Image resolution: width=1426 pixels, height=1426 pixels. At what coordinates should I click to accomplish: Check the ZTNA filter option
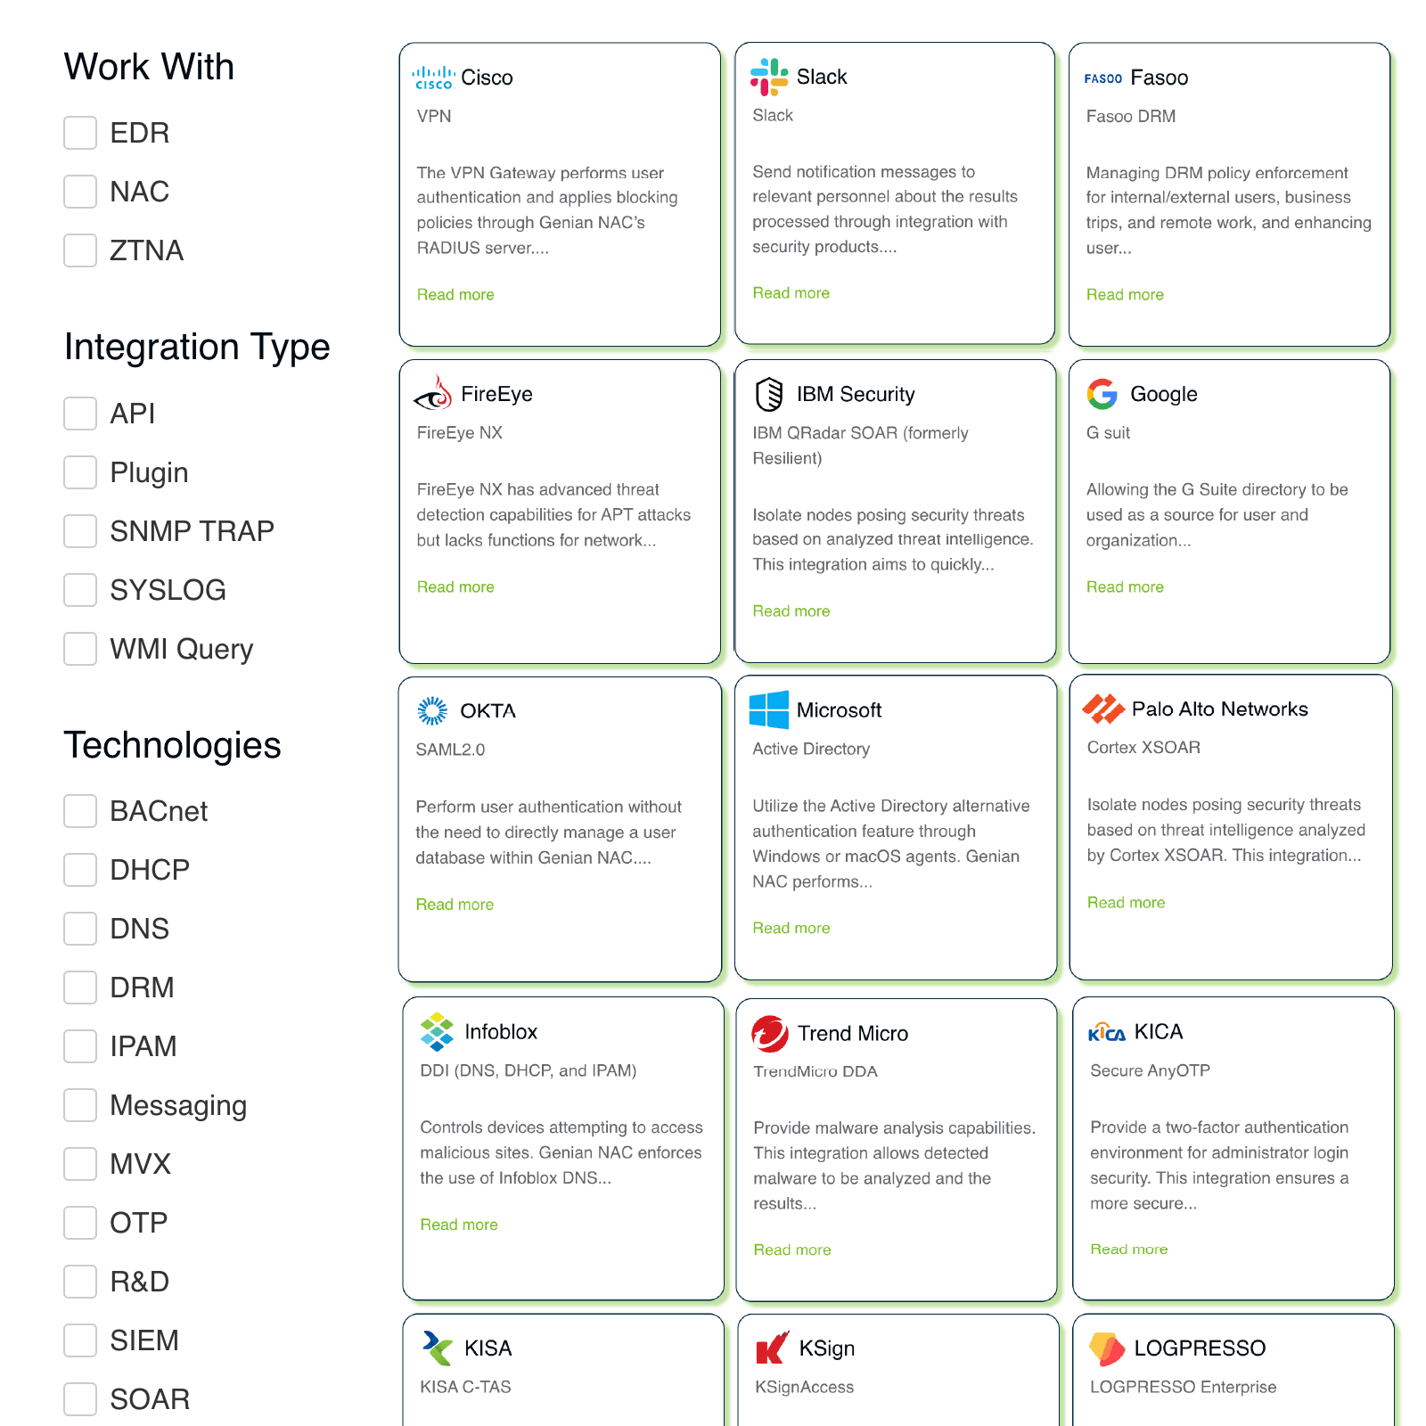pyautogui.click(x=80, y=250)
